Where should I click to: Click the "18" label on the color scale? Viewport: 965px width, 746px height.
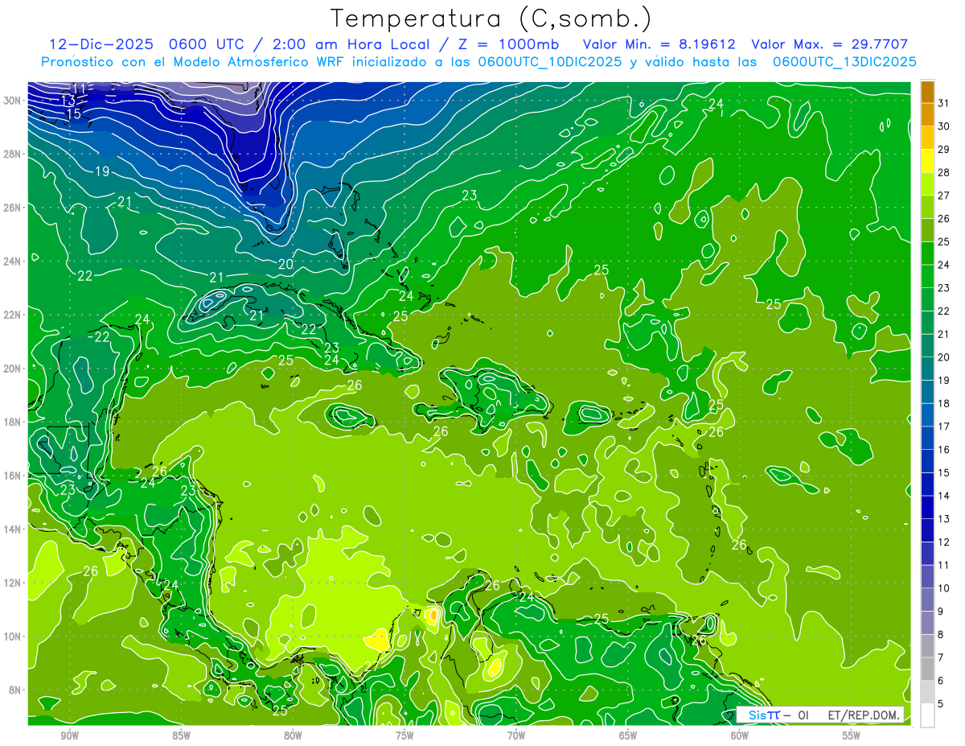point(944,404)
